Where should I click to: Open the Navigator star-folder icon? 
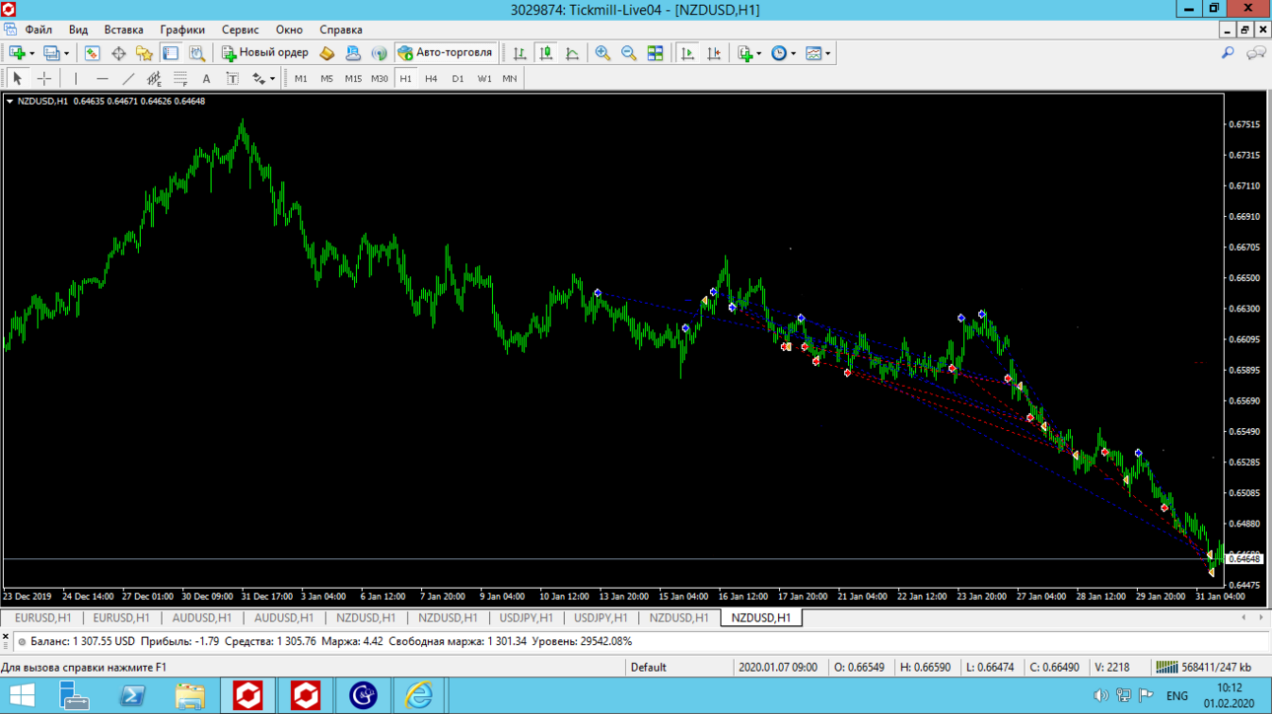[144, 53]
